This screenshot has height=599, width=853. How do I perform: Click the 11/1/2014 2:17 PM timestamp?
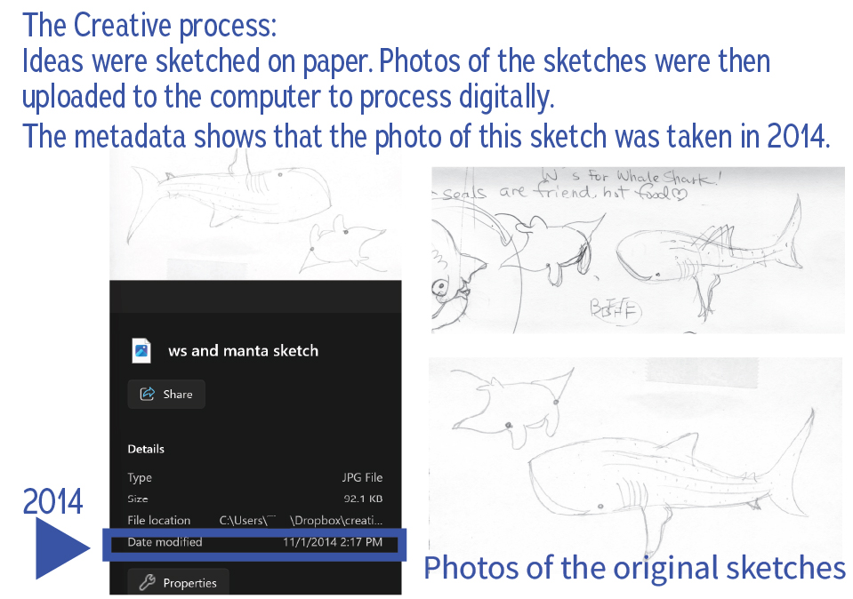point(333,542)
